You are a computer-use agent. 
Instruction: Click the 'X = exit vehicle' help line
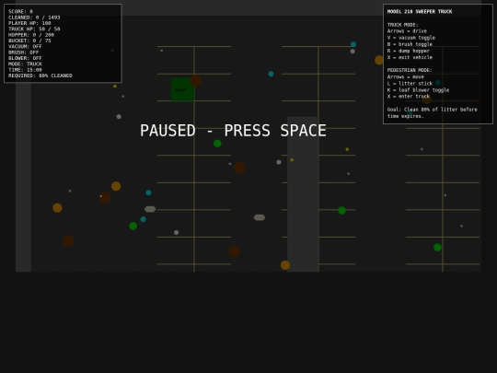pos(410,57)
